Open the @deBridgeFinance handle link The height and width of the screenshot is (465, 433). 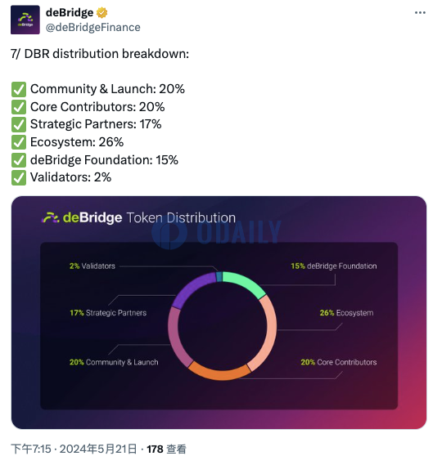(x=93, y=27)
